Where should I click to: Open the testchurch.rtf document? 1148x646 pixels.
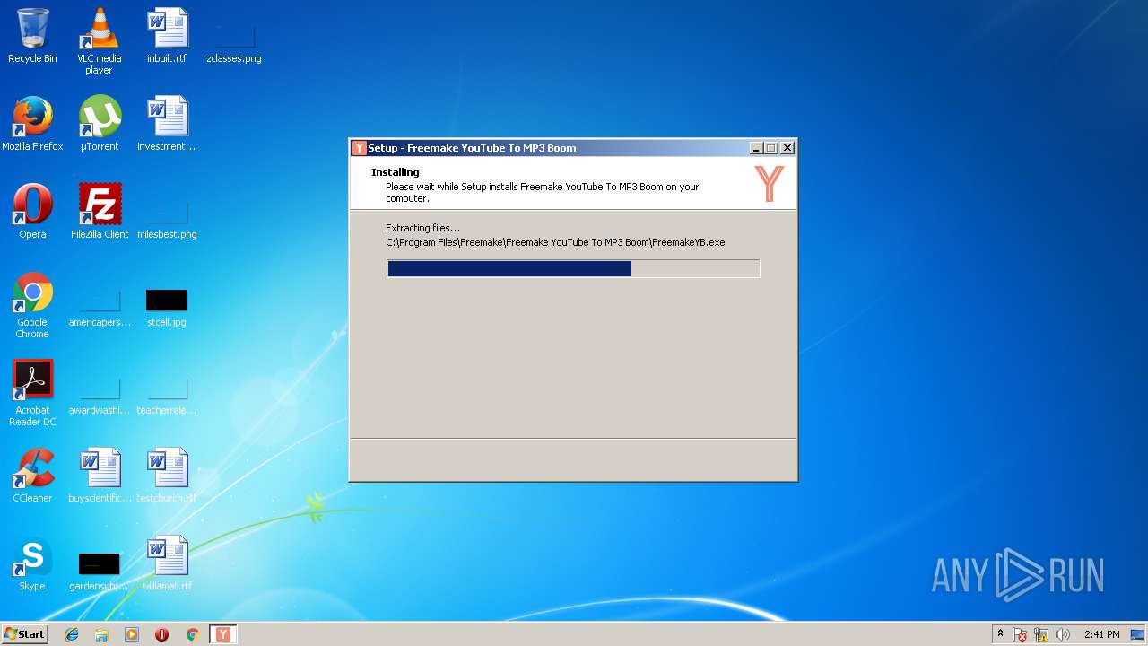pos(167,476)
